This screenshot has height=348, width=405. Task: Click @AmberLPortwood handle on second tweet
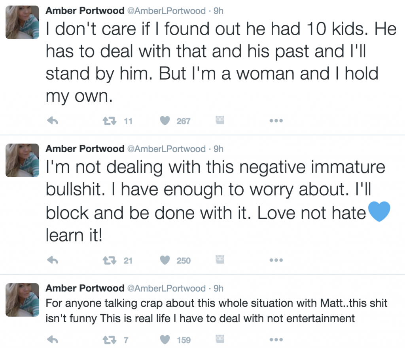point(166,149)
